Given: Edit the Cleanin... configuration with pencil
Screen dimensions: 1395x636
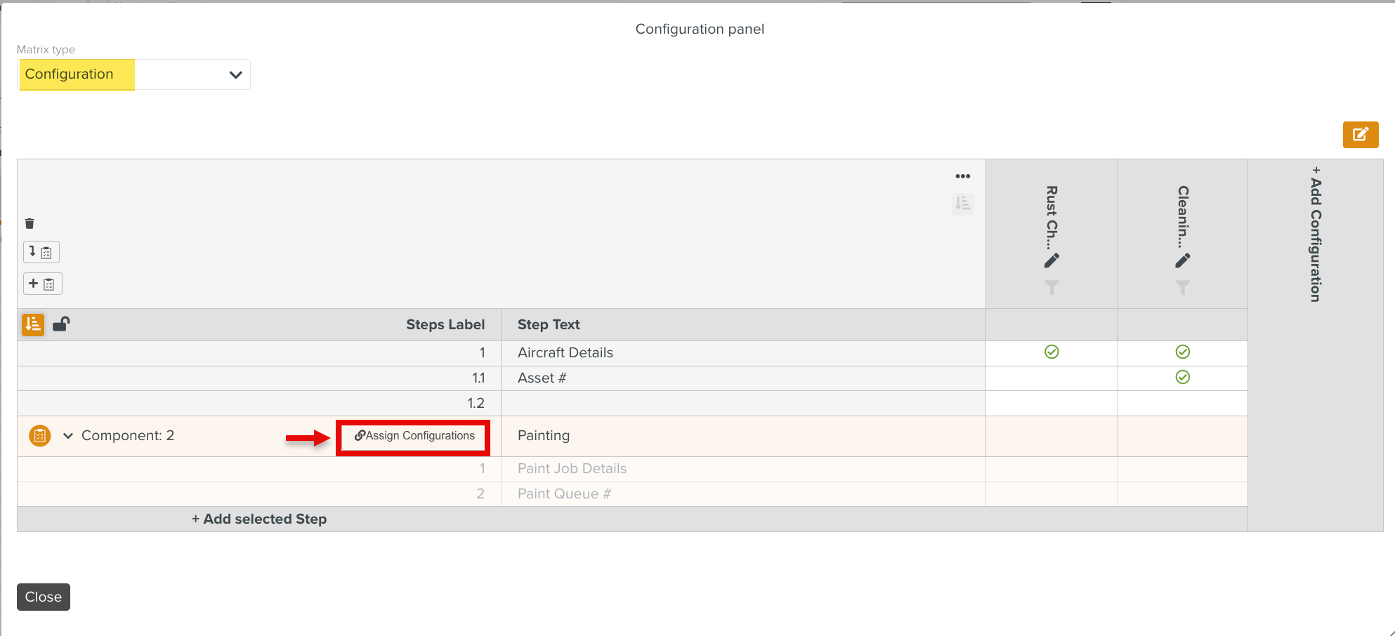Looking at the screenshot, I should tap(1183, 260).
